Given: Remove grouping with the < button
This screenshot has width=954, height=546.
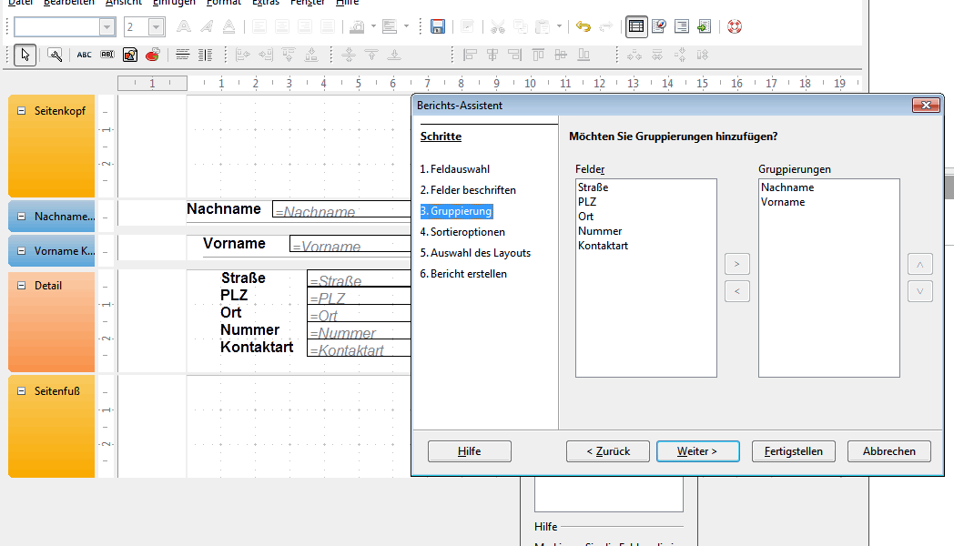Looking at the screenshot, I should 736,291.
